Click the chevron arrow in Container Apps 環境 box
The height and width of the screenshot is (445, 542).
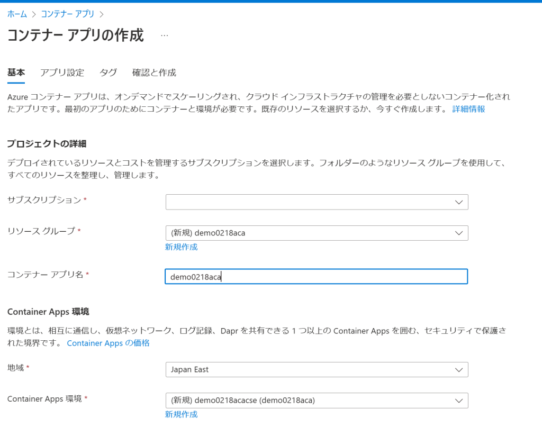pyautogui.click(x=459, y=401)
